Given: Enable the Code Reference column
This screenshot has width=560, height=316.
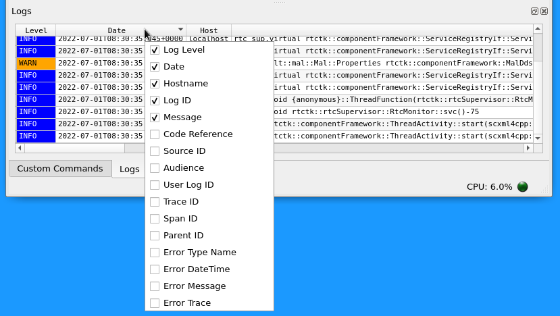Looking at the screenshot, I should pos(155,134).
